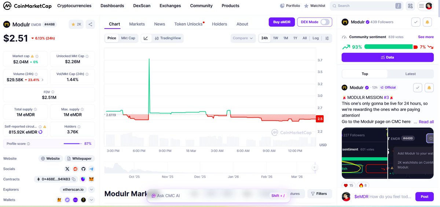The width and height of the screenshot is (440, 207).
Task: Click the red bearish sentiment bar segment
Action: point(415,47)
